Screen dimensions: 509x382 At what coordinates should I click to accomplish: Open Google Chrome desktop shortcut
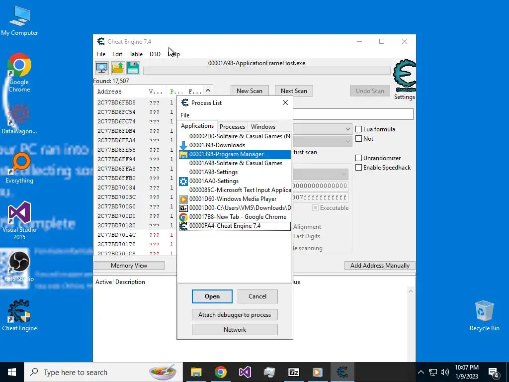coord(19,73)
